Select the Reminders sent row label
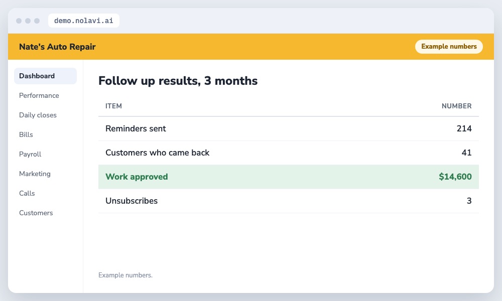 [x=136, y=128]
